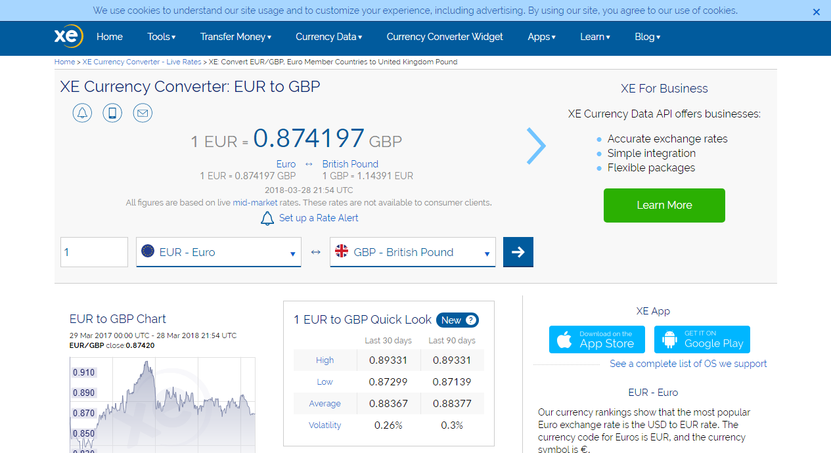The width and height of the screenshot is (831, 453).
Task: Click the bell icon beside Set up a Rate Alert
Action: click(x=267, y=218)
